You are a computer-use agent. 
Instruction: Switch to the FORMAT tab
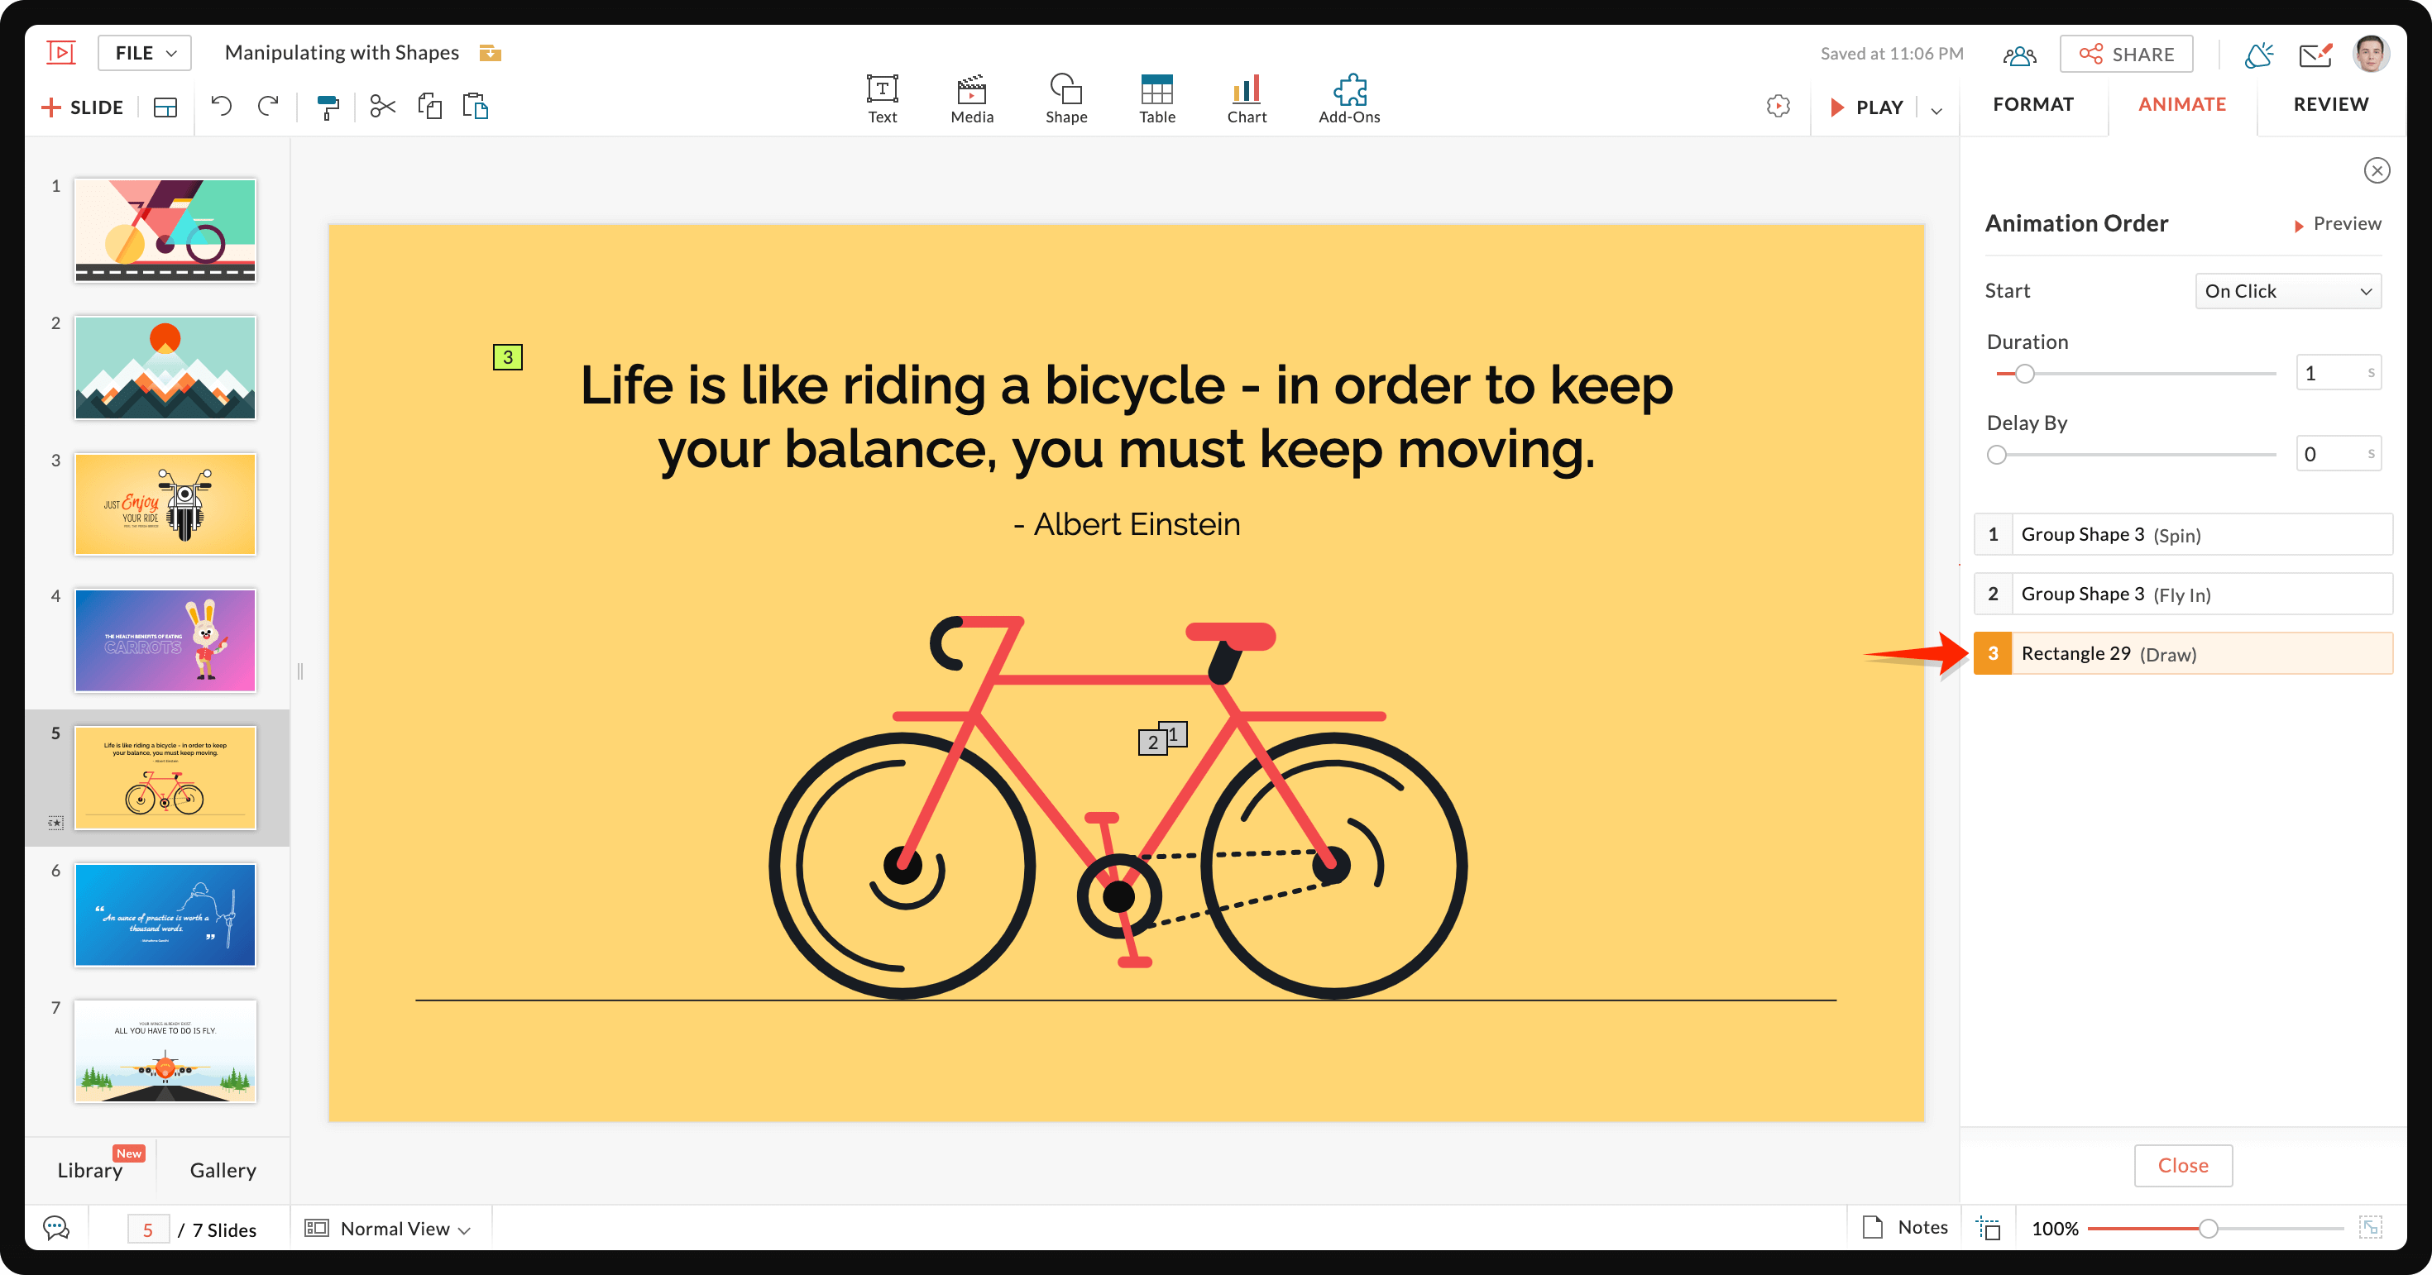tap(2032, 104)
